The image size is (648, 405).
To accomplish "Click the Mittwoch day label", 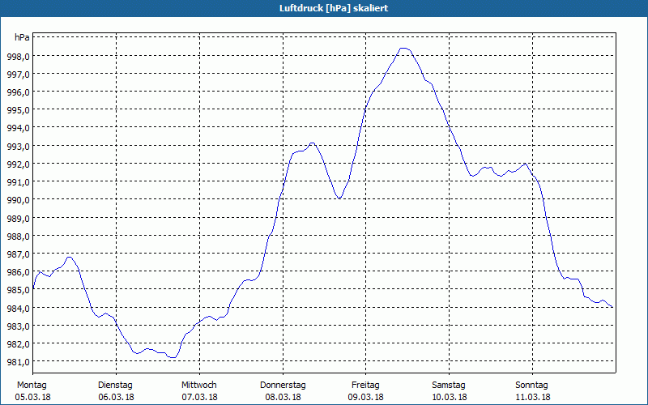I will tap(199, 386).
